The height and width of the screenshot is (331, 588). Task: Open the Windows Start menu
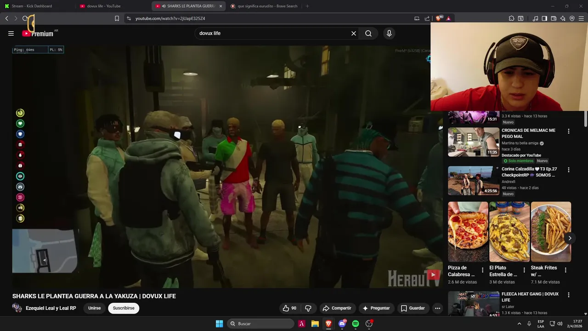pos(220,324)
